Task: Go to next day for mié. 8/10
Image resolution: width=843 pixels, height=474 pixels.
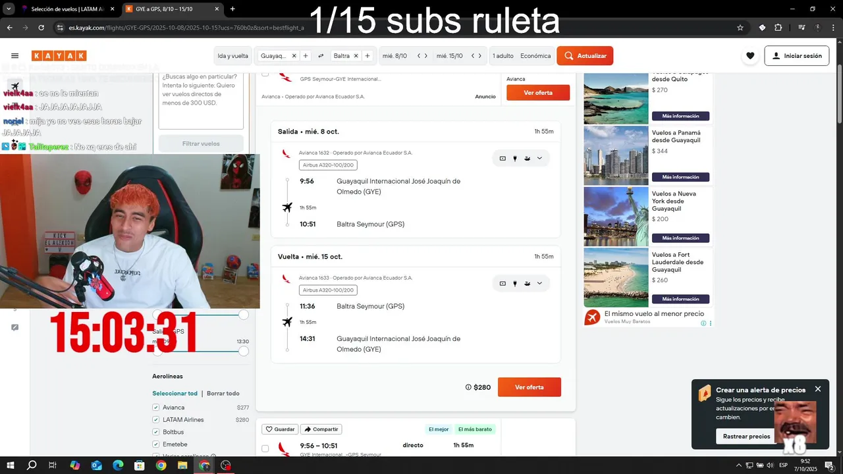Action: tap(426, 56)
